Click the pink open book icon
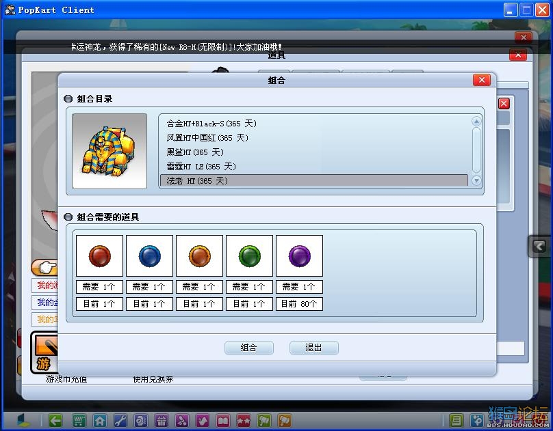This screenshot has width=553, height=431. 223,421
